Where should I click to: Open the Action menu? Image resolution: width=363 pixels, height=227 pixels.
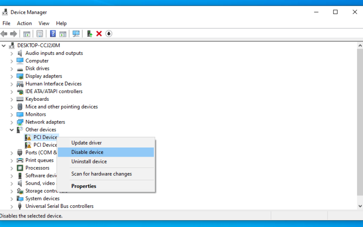pos(25,24)
